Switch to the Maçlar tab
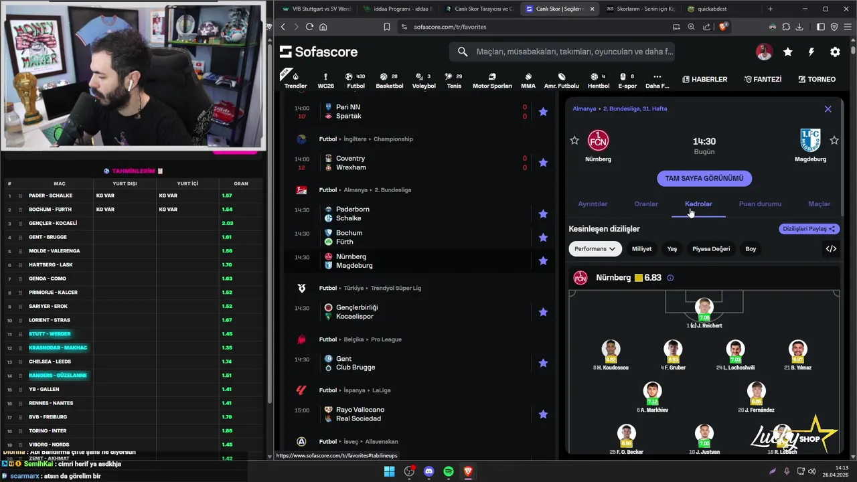Screen dimensions: 857x482 click(x=819, y=204)
